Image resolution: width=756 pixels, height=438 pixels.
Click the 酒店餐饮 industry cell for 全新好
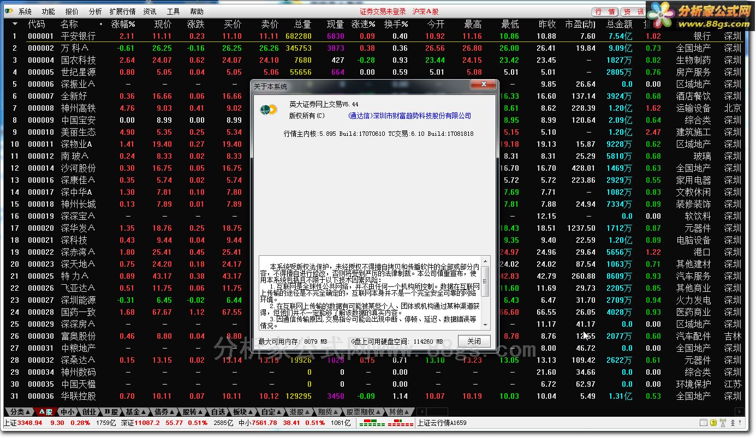click(x=693, y=96)
